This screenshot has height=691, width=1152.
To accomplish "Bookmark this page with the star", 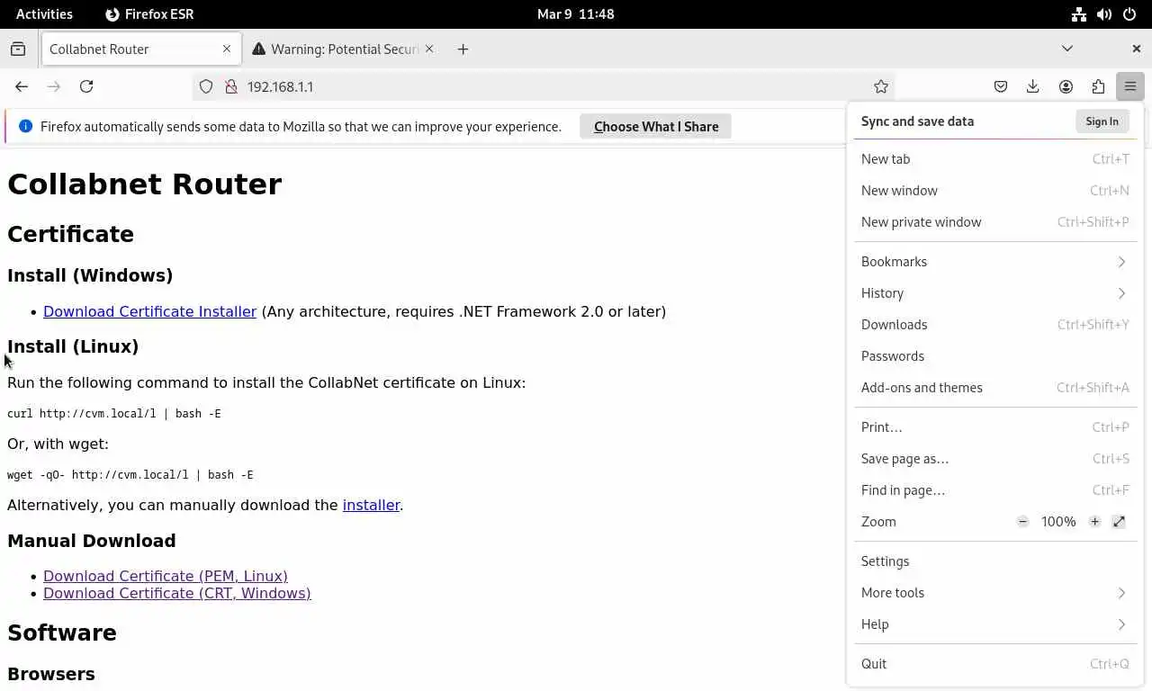I will click(x=881, y=86).
